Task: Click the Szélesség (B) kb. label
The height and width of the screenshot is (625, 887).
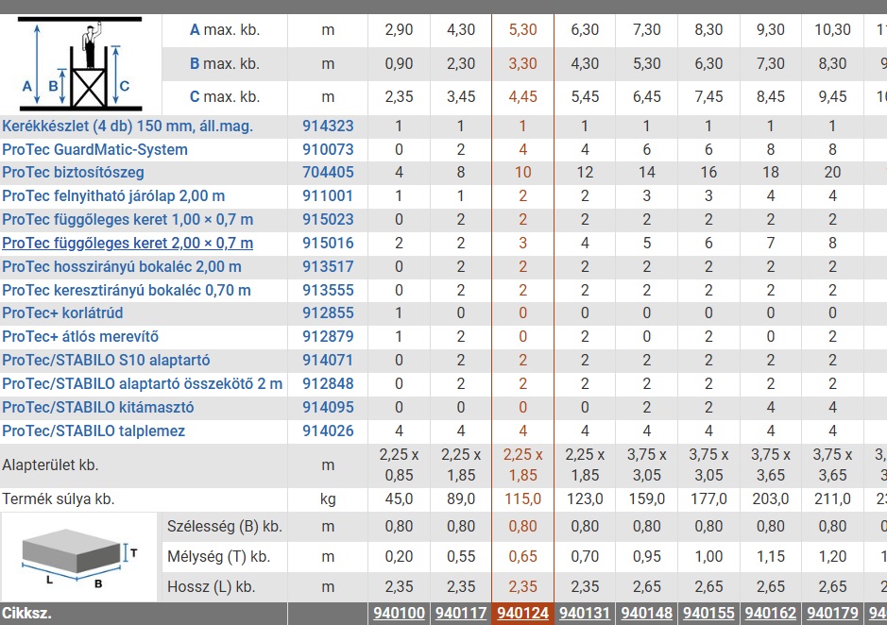Action: pyautogui.click(x=225, y=527)
